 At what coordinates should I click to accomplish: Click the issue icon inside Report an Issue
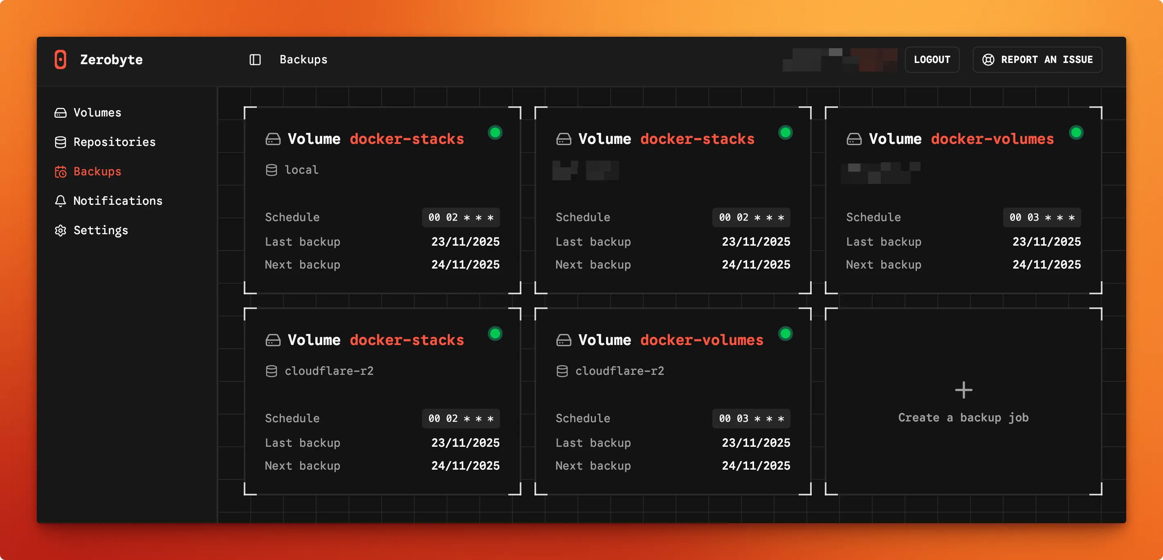(988, 59)
